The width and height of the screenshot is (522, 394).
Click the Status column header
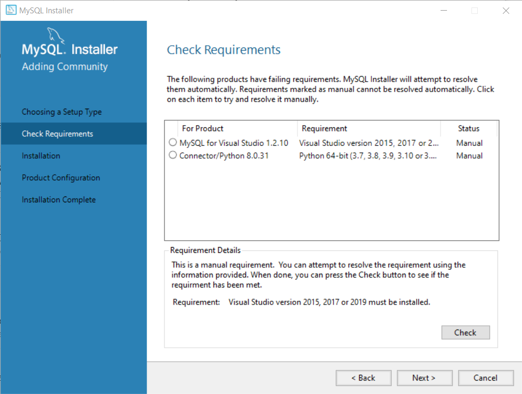[x=468, y=128]
